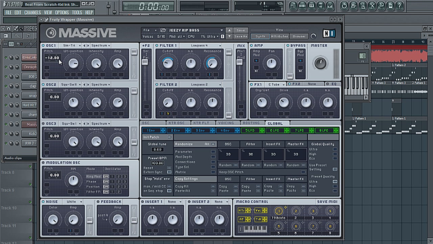Image resolution: width=433 pixels, height=244 pixels.
Task: Open the mixer toolbar icon
Action: tap(330, 6)
